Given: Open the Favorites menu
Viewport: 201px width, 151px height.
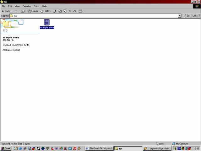Looking at the screenshot, I should 27,6.
